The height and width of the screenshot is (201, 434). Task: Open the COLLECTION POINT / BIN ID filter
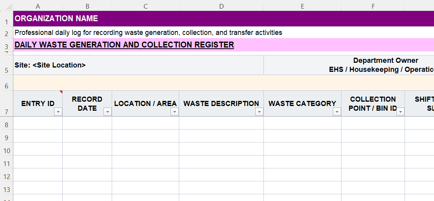pos(400,112)
